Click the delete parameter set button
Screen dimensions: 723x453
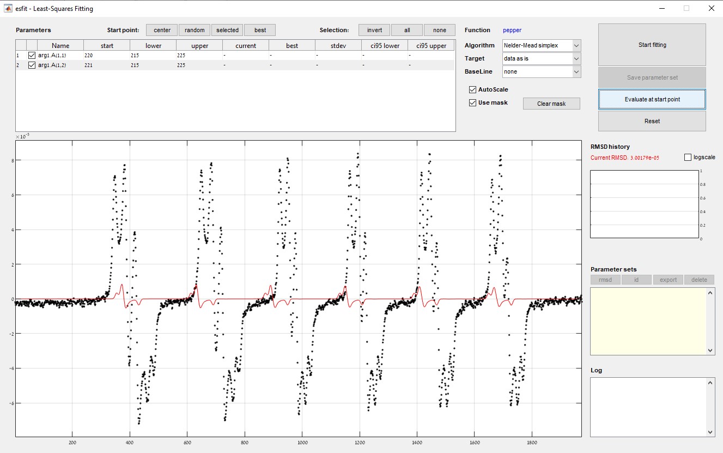pos(699,280)
